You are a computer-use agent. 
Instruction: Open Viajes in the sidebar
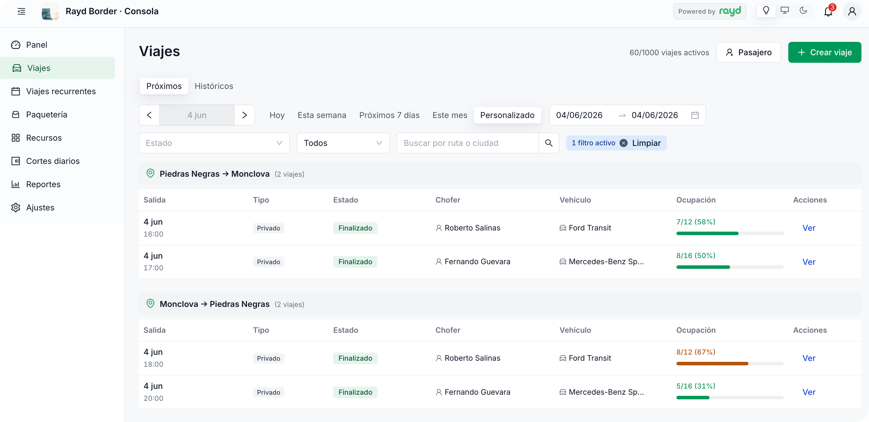58,68
